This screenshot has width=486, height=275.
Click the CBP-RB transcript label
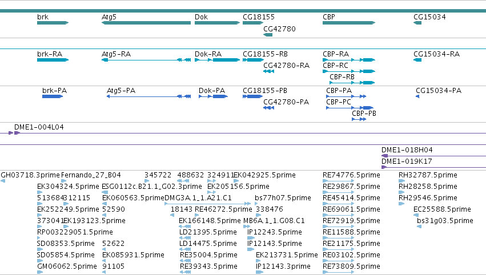coord(342,77)
